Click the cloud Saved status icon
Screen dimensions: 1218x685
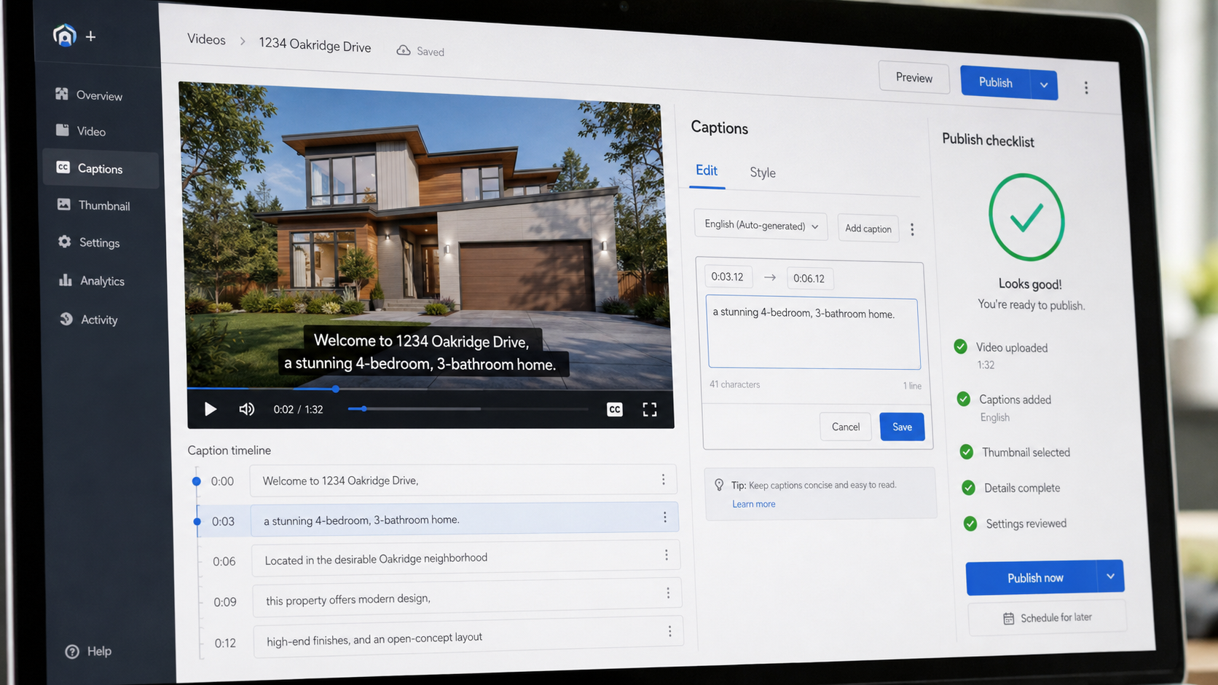(403, 50)
